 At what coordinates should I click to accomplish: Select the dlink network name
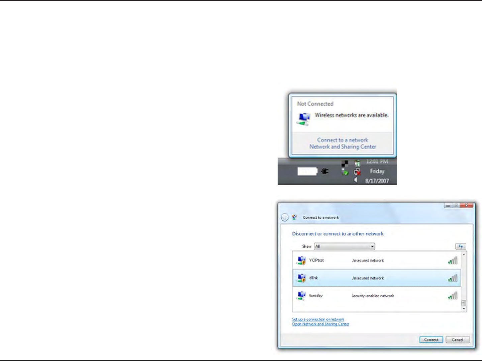(x=313, y=278)
